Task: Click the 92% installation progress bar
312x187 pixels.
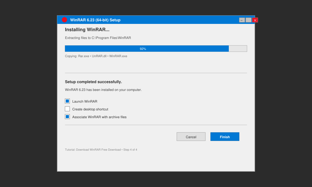Action: (156, 49)
